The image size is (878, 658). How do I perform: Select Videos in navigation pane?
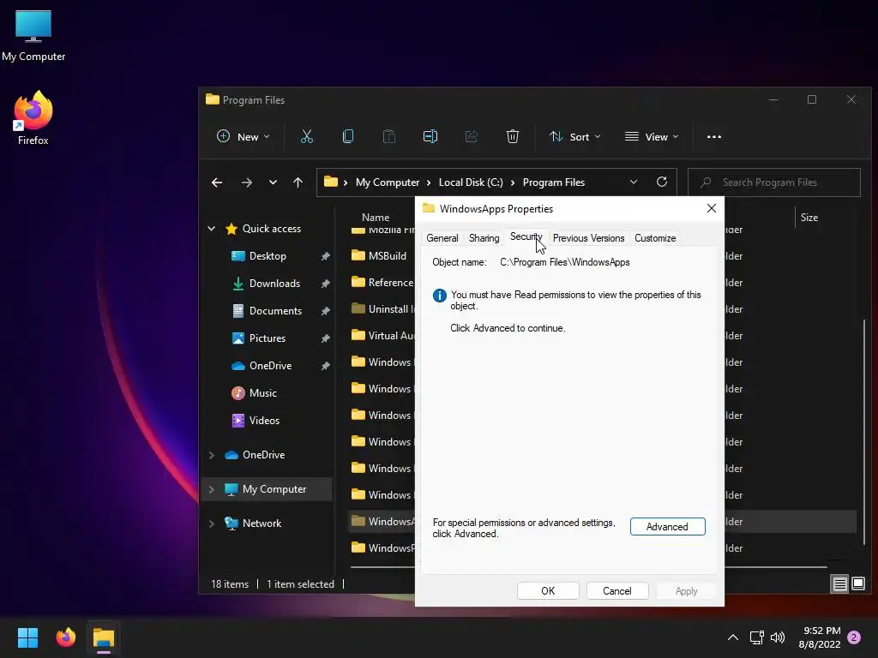264,421
